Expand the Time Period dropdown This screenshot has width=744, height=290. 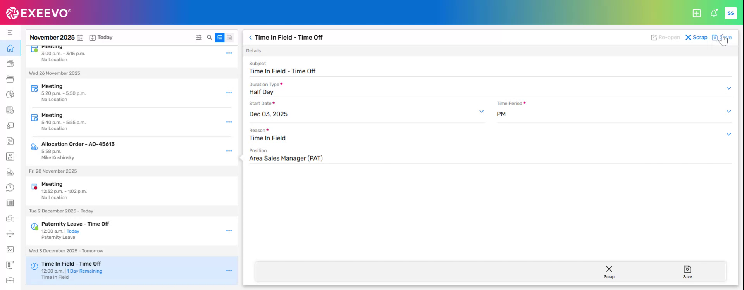(x=729, y=112)
